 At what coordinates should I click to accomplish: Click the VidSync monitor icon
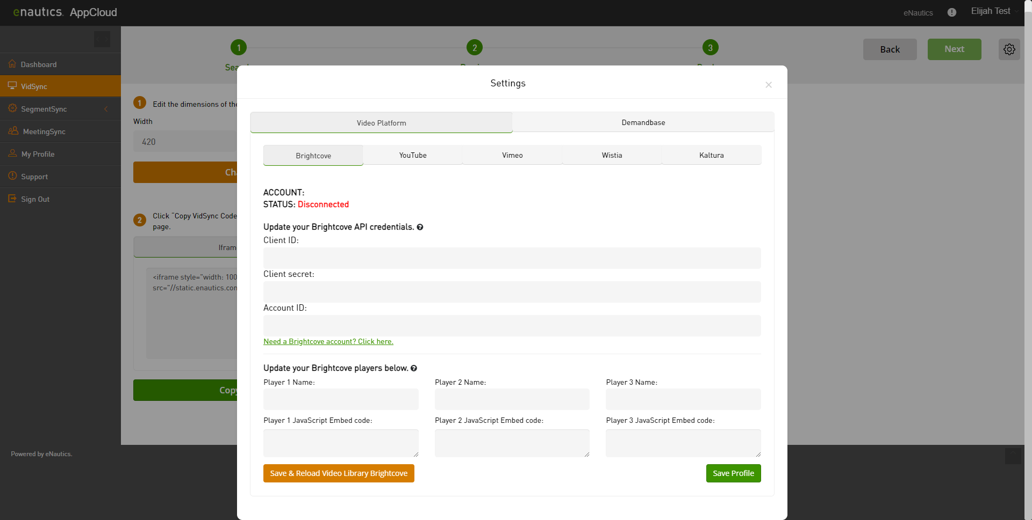point(12,86)
